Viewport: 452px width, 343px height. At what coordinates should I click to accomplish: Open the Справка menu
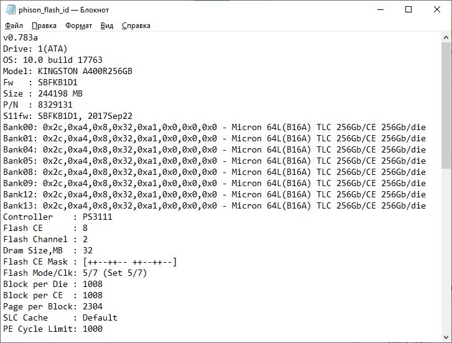coord(136,26)
